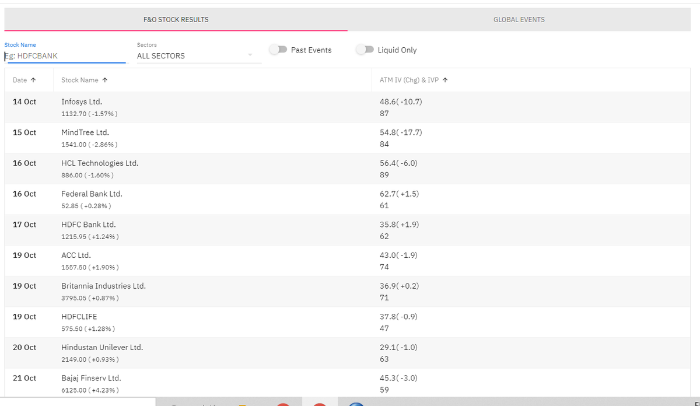Click the 20 Oct date cell
The width and height of the screenshot is (700, 406).
tap(24, 347)
